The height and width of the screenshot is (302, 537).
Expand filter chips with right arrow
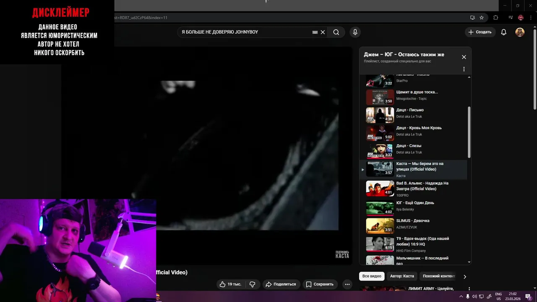pyautogui.click(x=464, y=276)
